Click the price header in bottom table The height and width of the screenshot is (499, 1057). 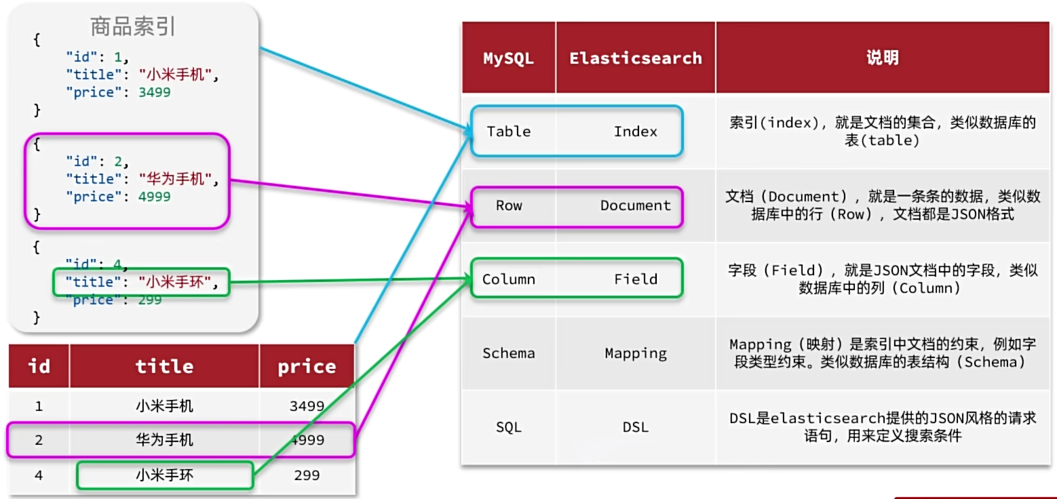coord(307,367)
